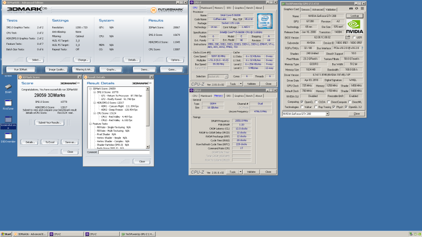Screen dimensions: 422x237
Task: Click the Bus Interface question mark icon
Action: (x=362, y=48)
